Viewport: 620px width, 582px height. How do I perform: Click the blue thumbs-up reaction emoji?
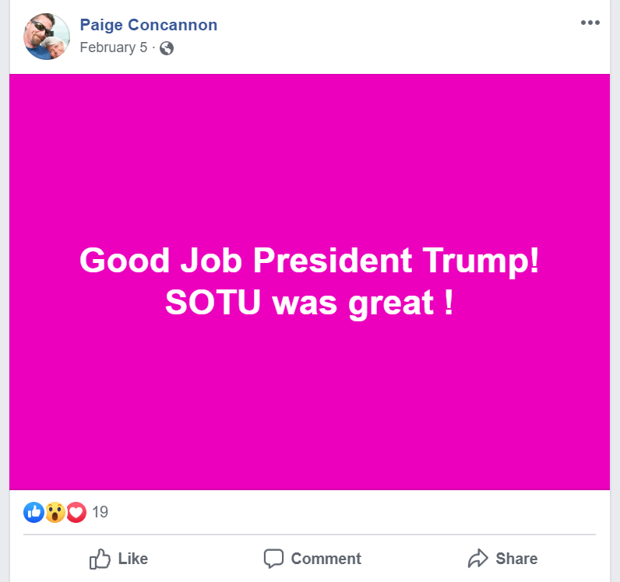tap(33, 512)
